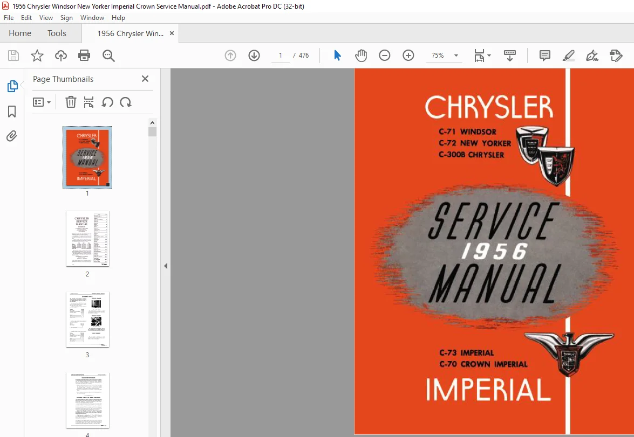Select page 2 thumbnail
634x437 pixels.
point(87,239)
